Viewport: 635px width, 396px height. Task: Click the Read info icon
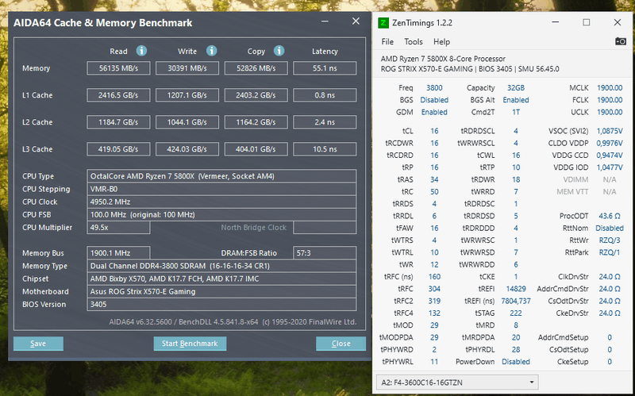click(141, 51)
